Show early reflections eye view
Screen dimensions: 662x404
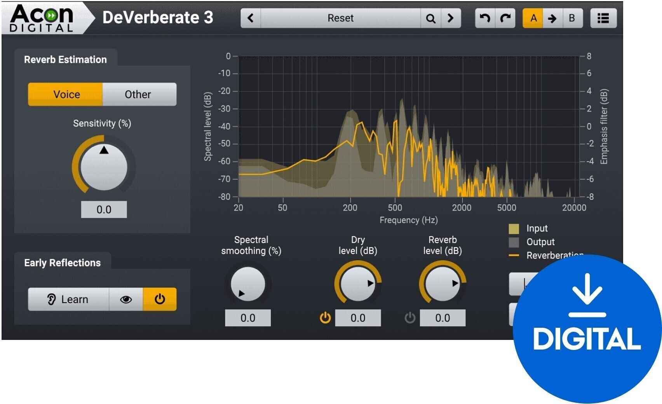(x=126, y=299)
